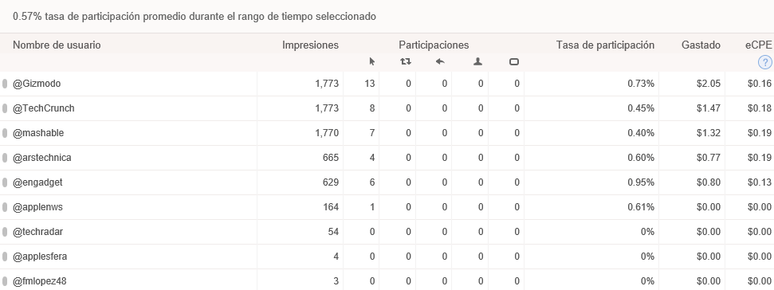Sort by Tasa de participación header

(x=605, y=45)
